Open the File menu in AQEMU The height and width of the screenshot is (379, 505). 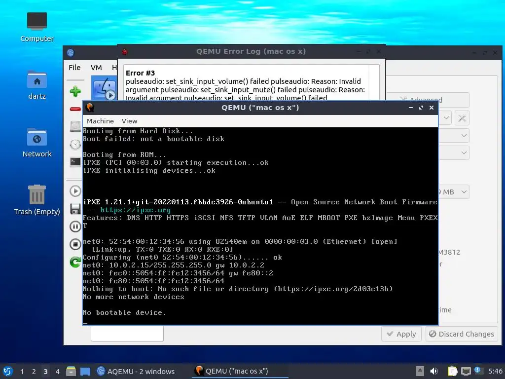(74, 67)
